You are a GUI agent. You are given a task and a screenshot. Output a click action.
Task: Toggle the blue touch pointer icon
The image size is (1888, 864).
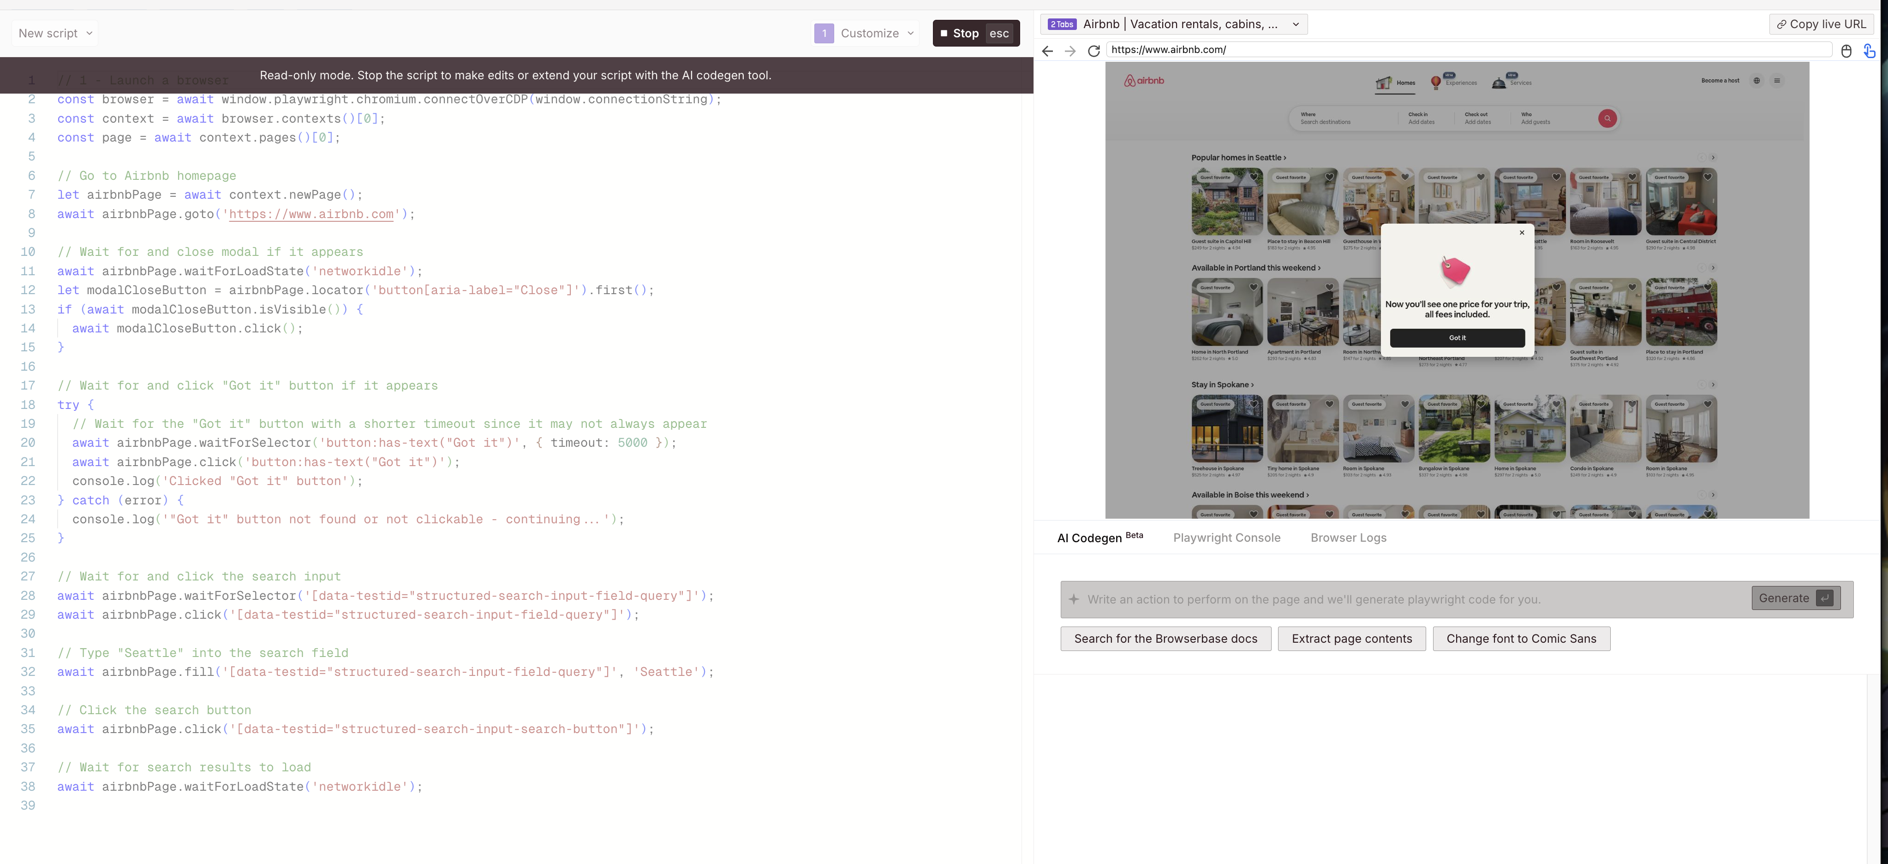coord(1869,51)
